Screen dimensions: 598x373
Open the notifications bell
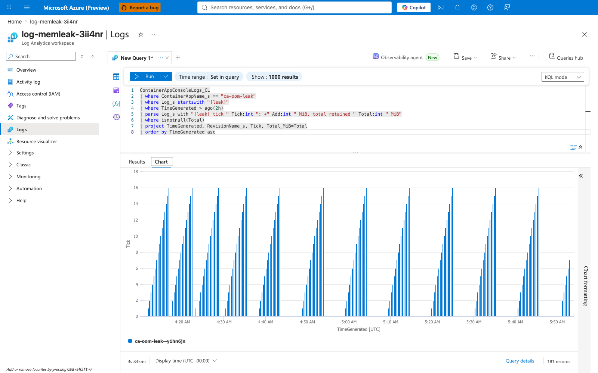click(457, 7)
